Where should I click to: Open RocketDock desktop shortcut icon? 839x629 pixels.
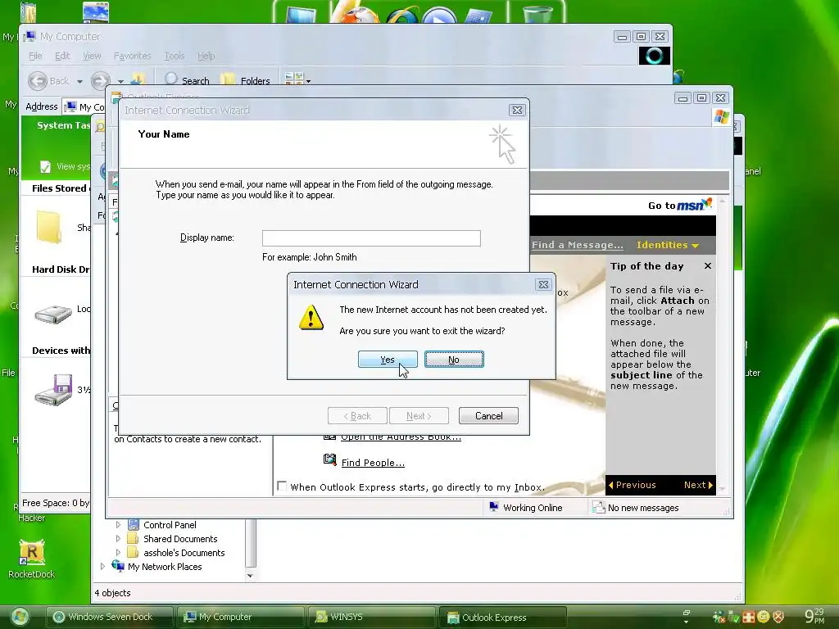pos(32,553)
